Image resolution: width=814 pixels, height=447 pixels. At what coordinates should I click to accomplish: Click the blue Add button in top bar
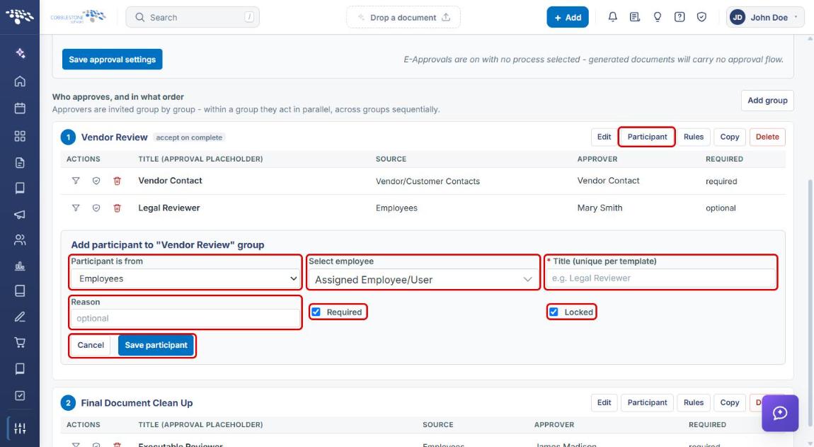(568, 17)
